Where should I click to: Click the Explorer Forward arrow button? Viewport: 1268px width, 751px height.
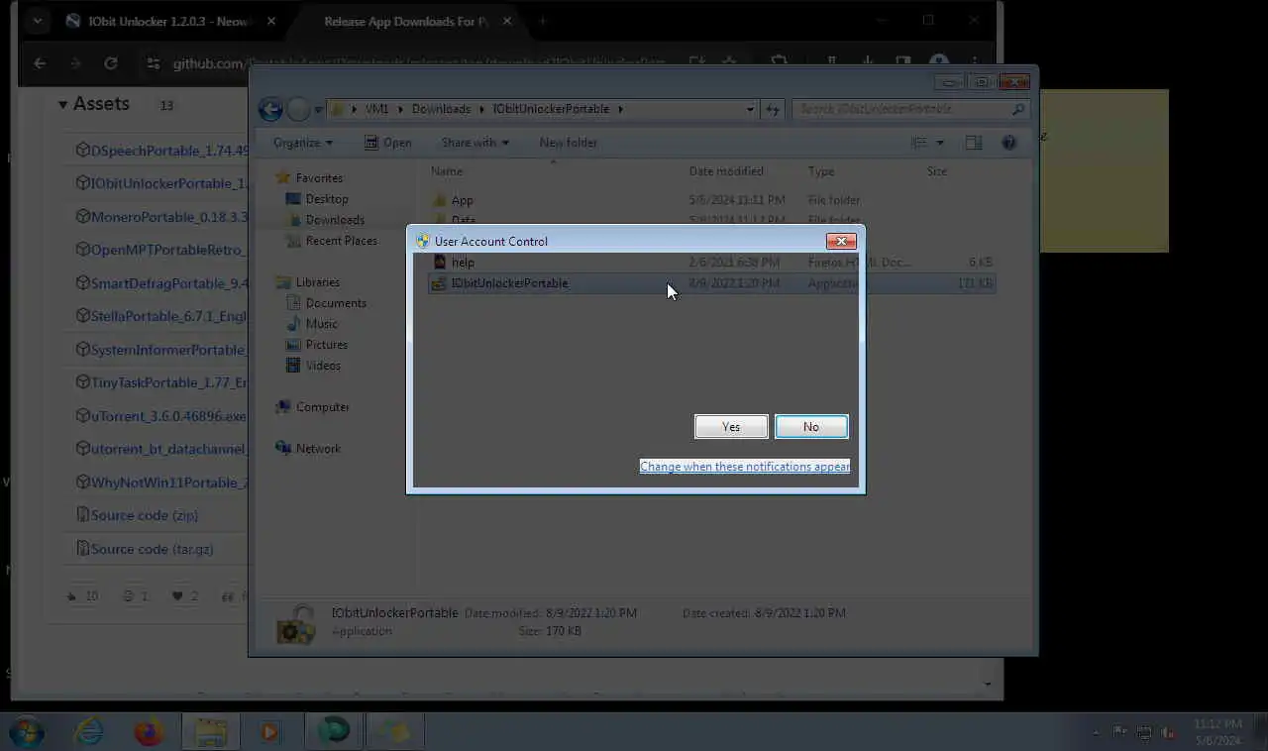pyautogui.click(x=298, y=109)
